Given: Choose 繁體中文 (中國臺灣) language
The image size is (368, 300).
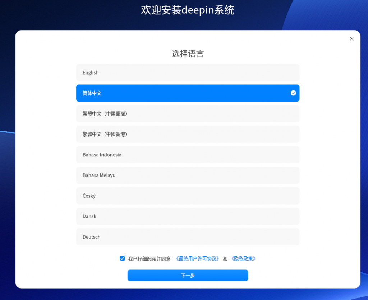Looking at the screenshot, I should (188, 114).
